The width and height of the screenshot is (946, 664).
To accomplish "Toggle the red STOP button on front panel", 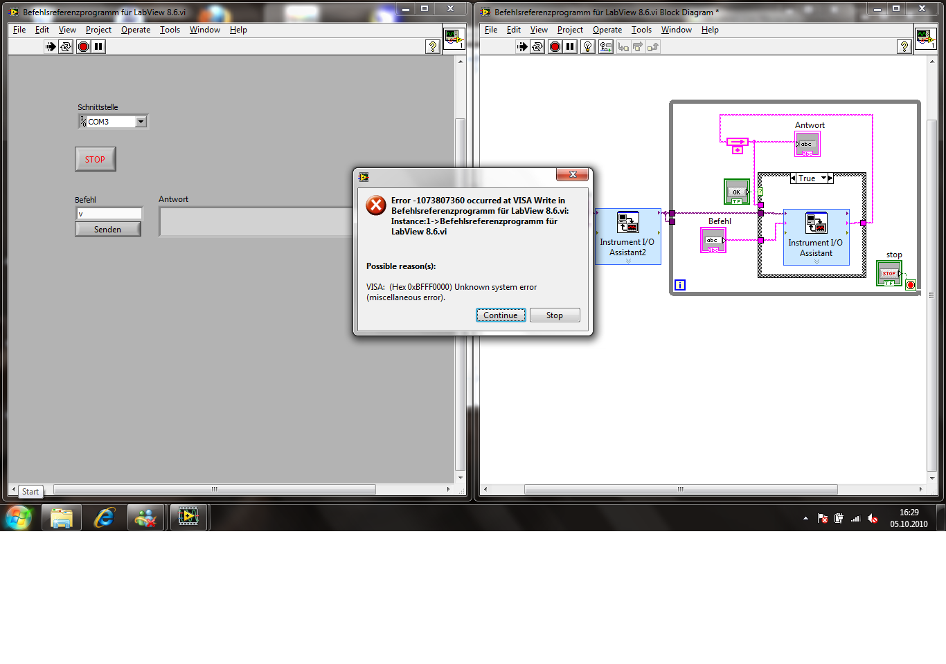I will 96,159.
